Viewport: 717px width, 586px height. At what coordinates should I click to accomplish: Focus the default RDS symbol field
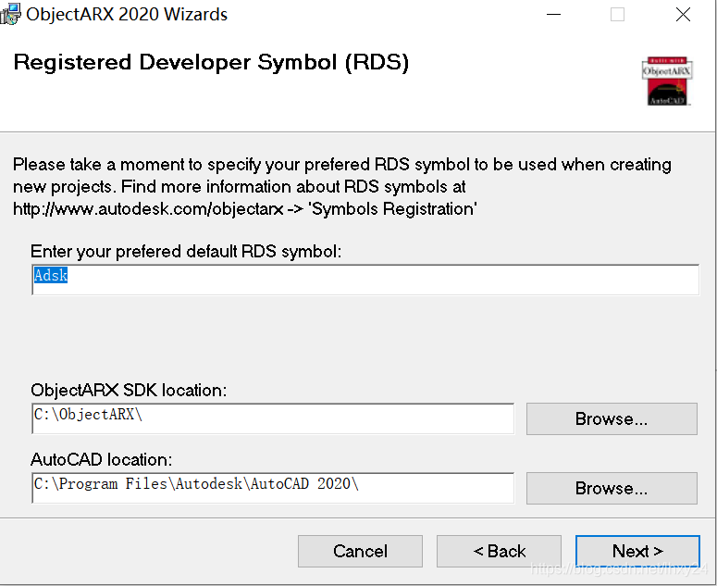click(365, 280)
